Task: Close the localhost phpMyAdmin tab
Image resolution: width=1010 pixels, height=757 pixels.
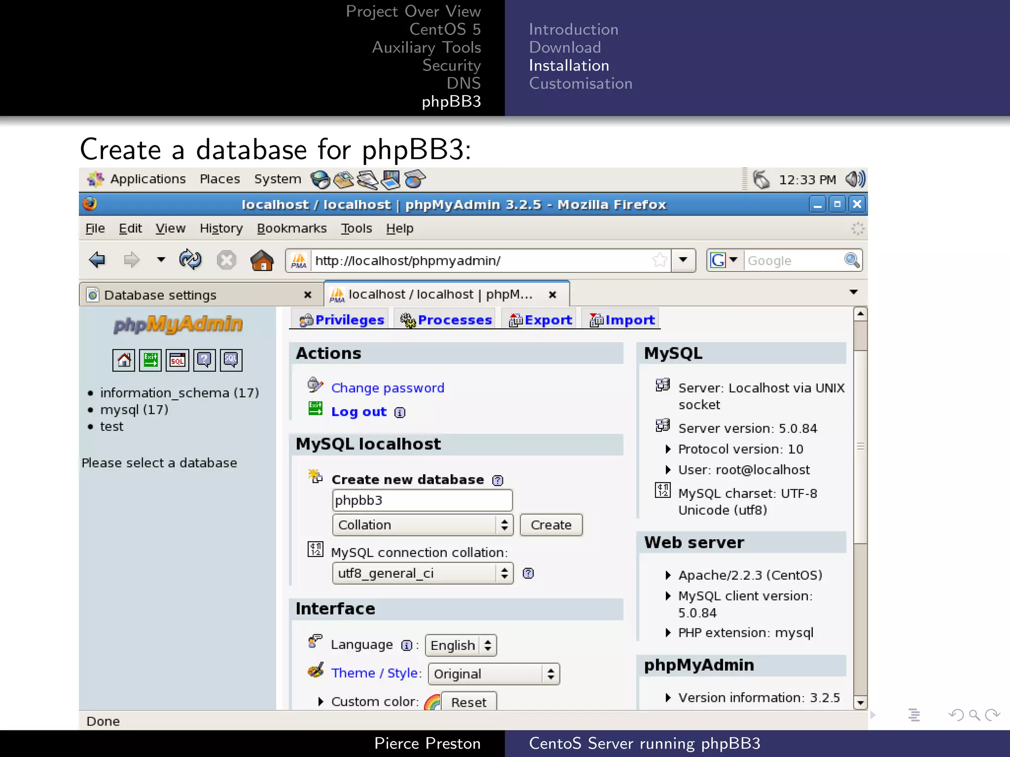Action: point(553,295)
